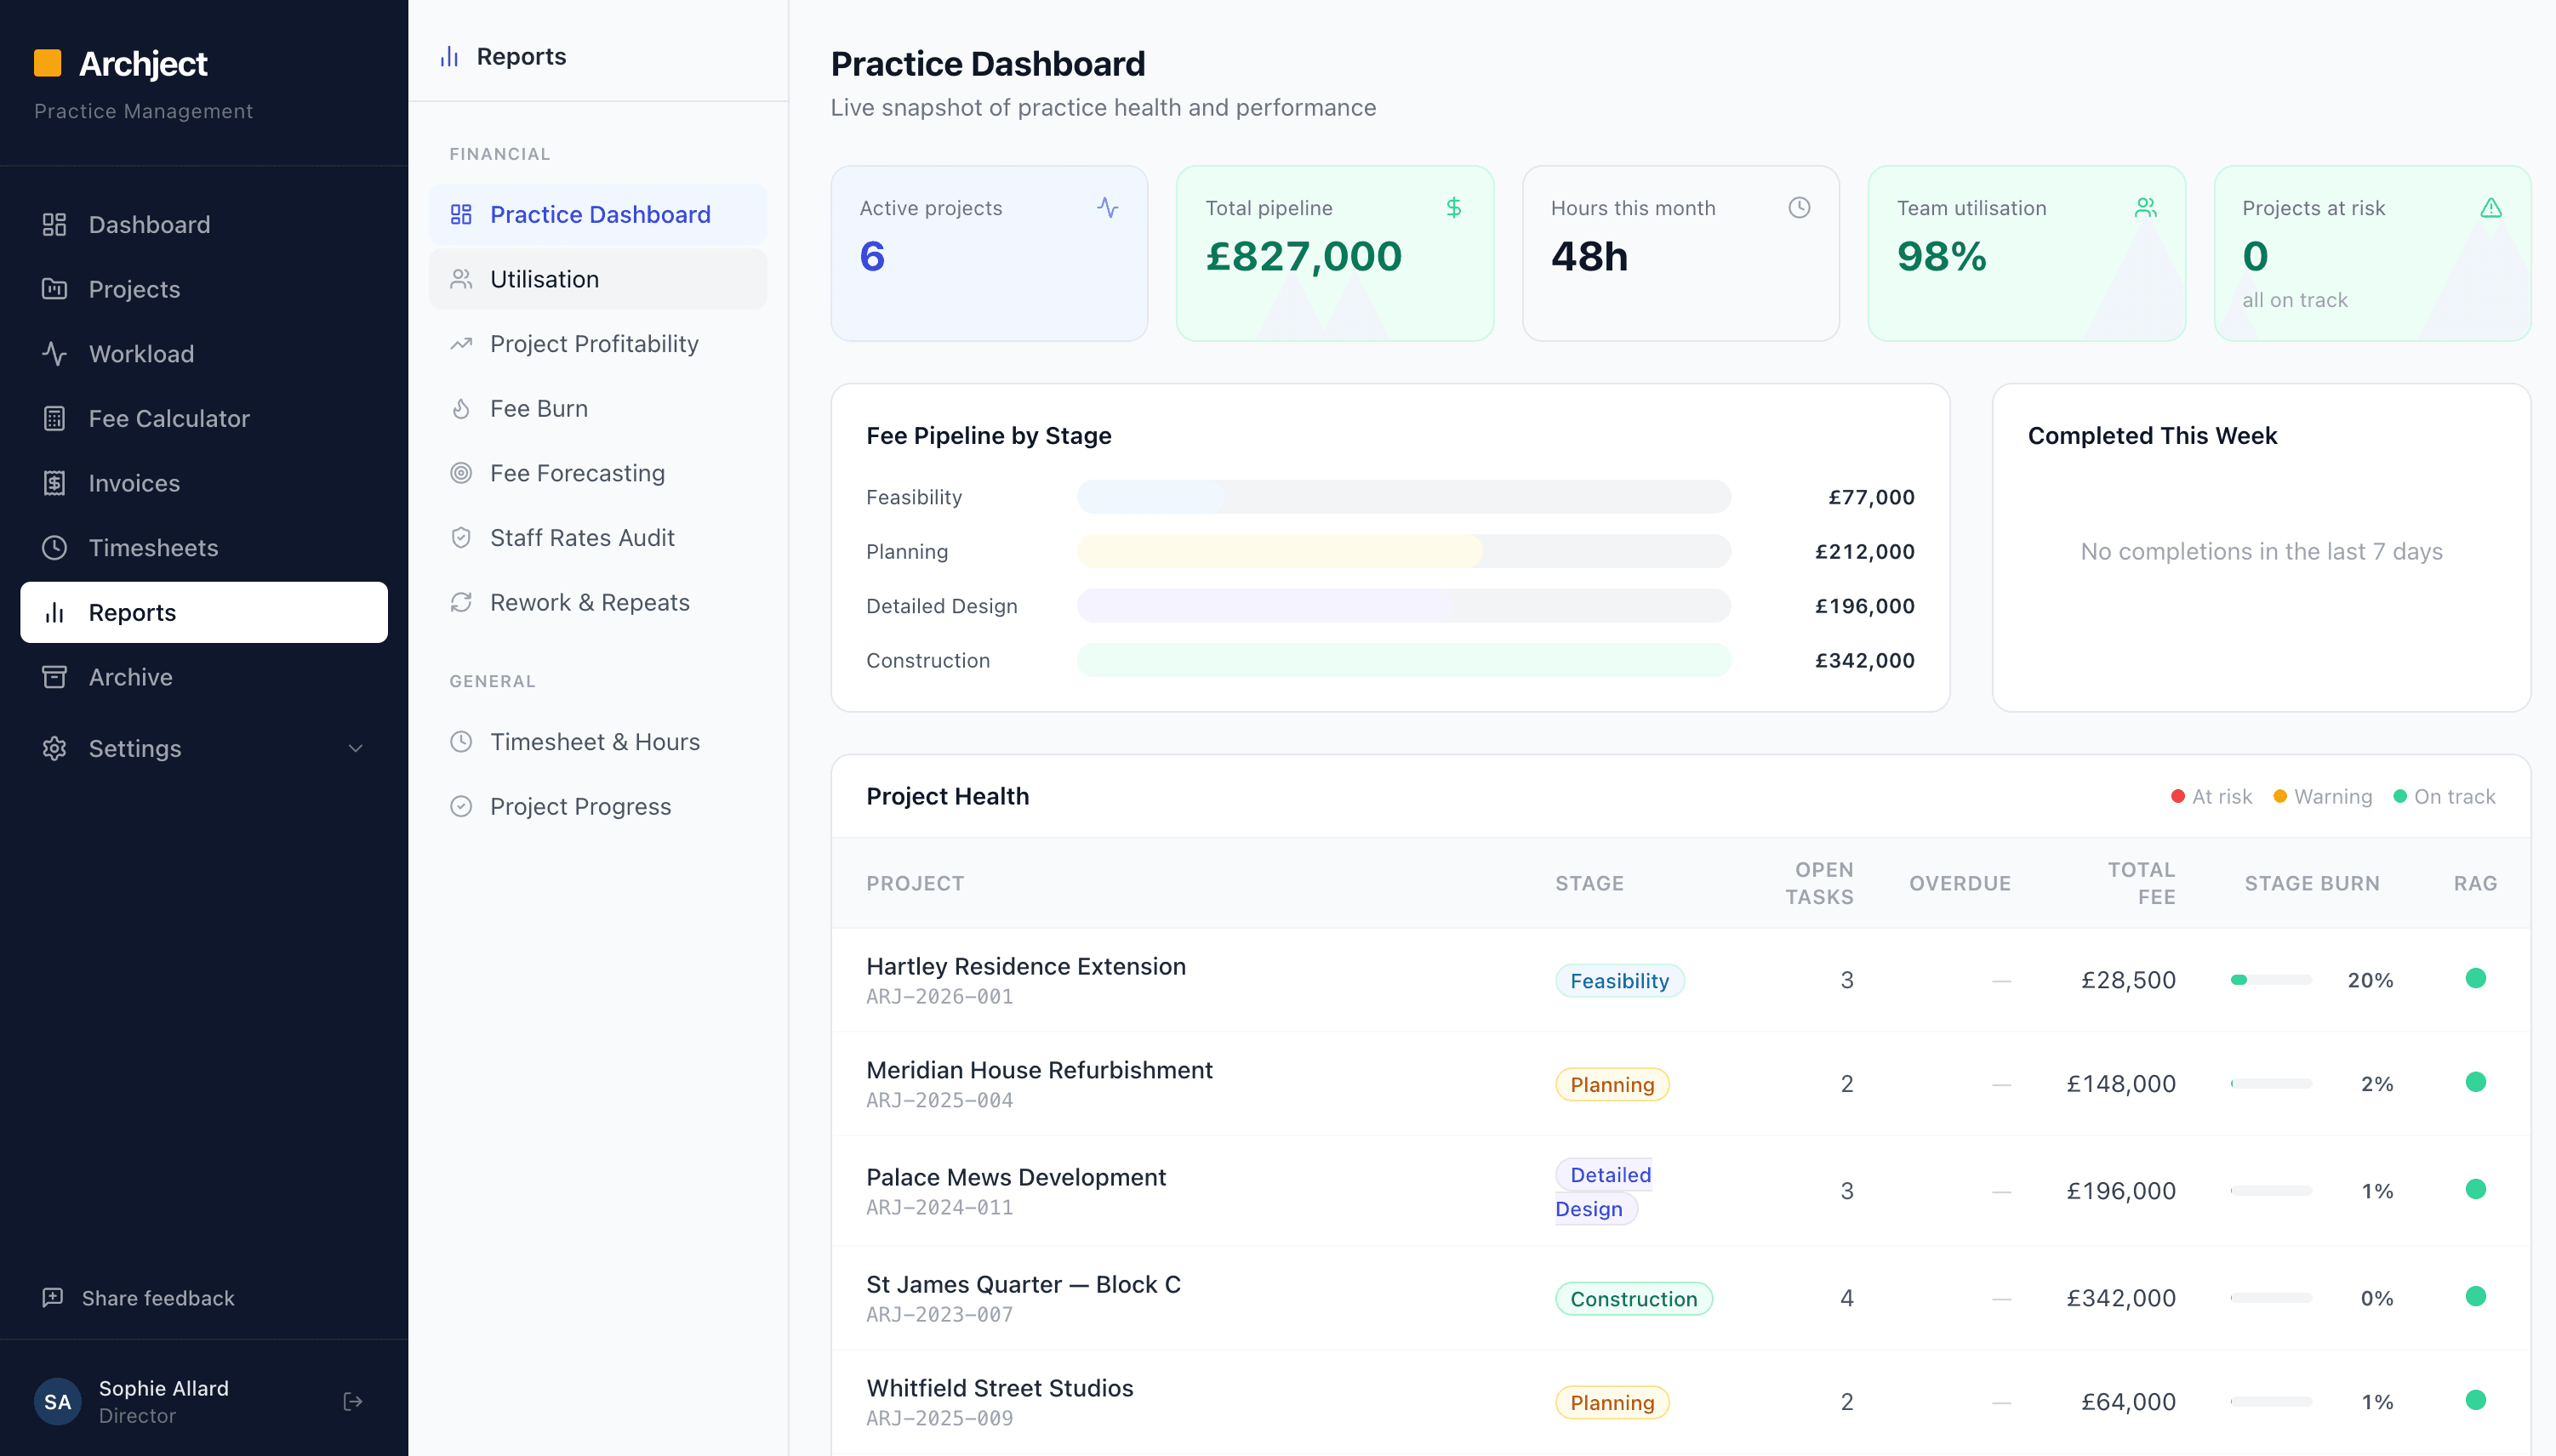Open the Rework & Repeats report
2556x1456 pixels.
pyautogui.click(x=598, y=602)
